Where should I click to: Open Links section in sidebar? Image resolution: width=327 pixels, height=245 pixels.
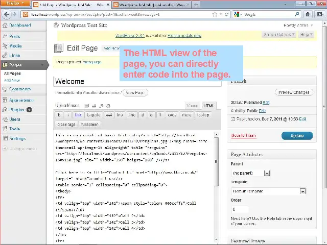click(x=14, y=56)
